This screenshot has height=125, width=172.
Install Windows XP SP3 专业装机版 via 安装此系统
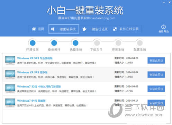156,61
